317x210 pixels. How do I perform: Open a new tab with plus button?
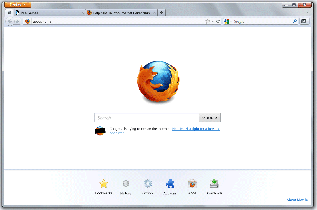click(x=162, y=13)
